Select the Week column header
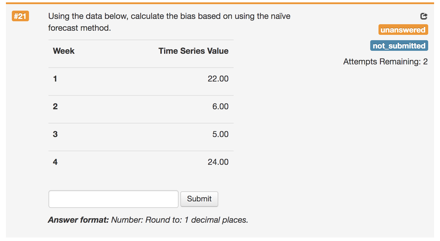The width and height of the screenshot is (440, 241). click(x=64, y=51)
